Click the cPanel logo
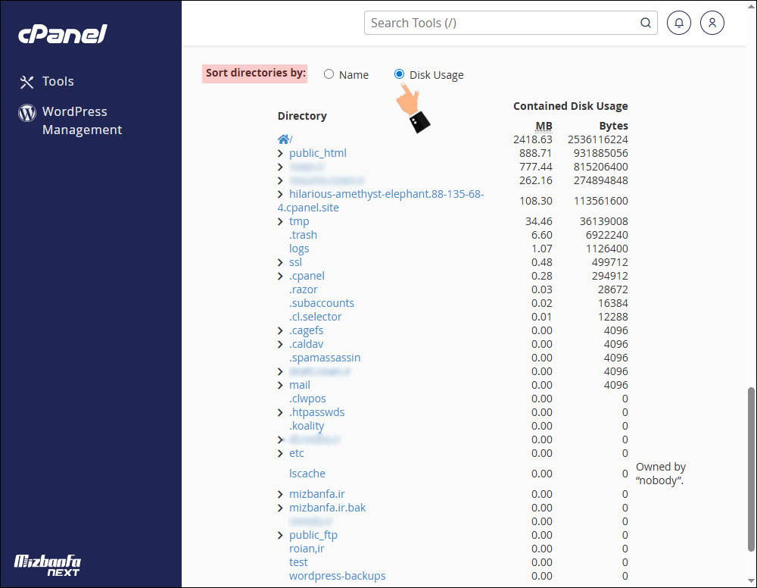This screenshot has width=757, height=588. point(62,34)
